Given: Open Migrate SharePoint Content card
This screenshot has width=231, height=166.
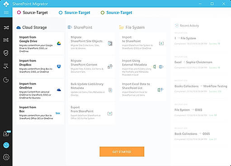Looking at the screenshot, I should click(x=91, y=67).
